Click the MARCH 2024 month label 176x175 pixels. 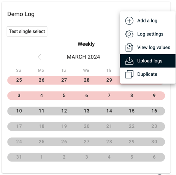(83, 57)
